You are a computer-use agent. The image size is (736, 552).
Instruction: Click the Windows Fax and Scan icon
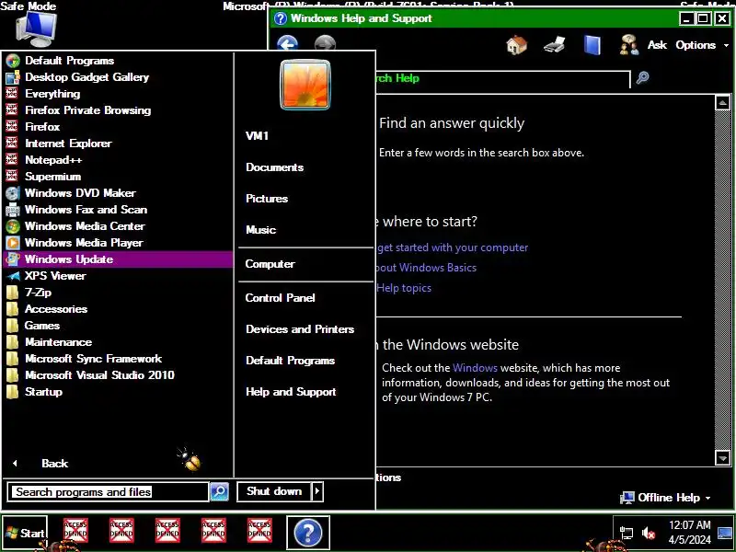[x=12, y=210]
